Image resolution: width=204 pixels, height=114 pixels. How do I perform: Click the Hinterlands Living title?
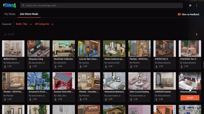(x=188, y=92)
